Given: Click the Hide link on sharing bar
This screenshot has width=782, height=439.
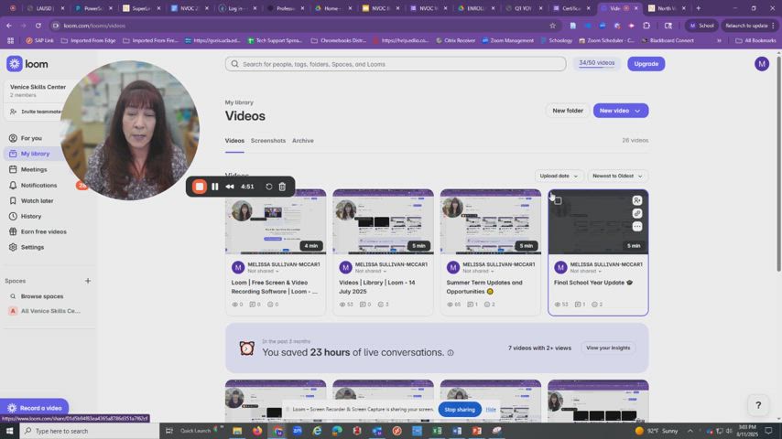Looking at the screenshot, I should 491,409.
